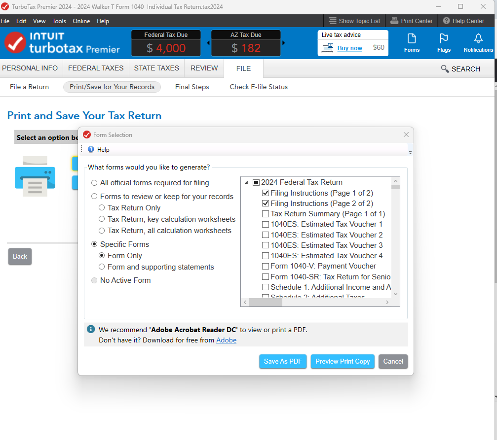Click the Save As PDF button
497x440 pixels.
283,361
